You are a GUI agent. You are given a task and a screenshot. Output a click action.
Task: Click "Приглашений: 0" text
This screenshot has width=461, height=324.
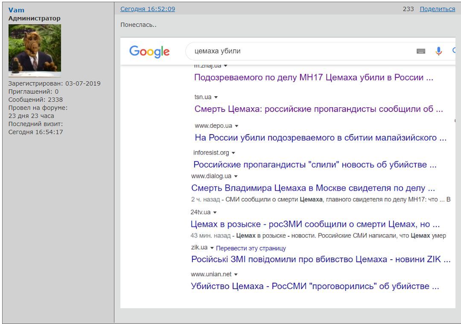click(x=33, y=92)
